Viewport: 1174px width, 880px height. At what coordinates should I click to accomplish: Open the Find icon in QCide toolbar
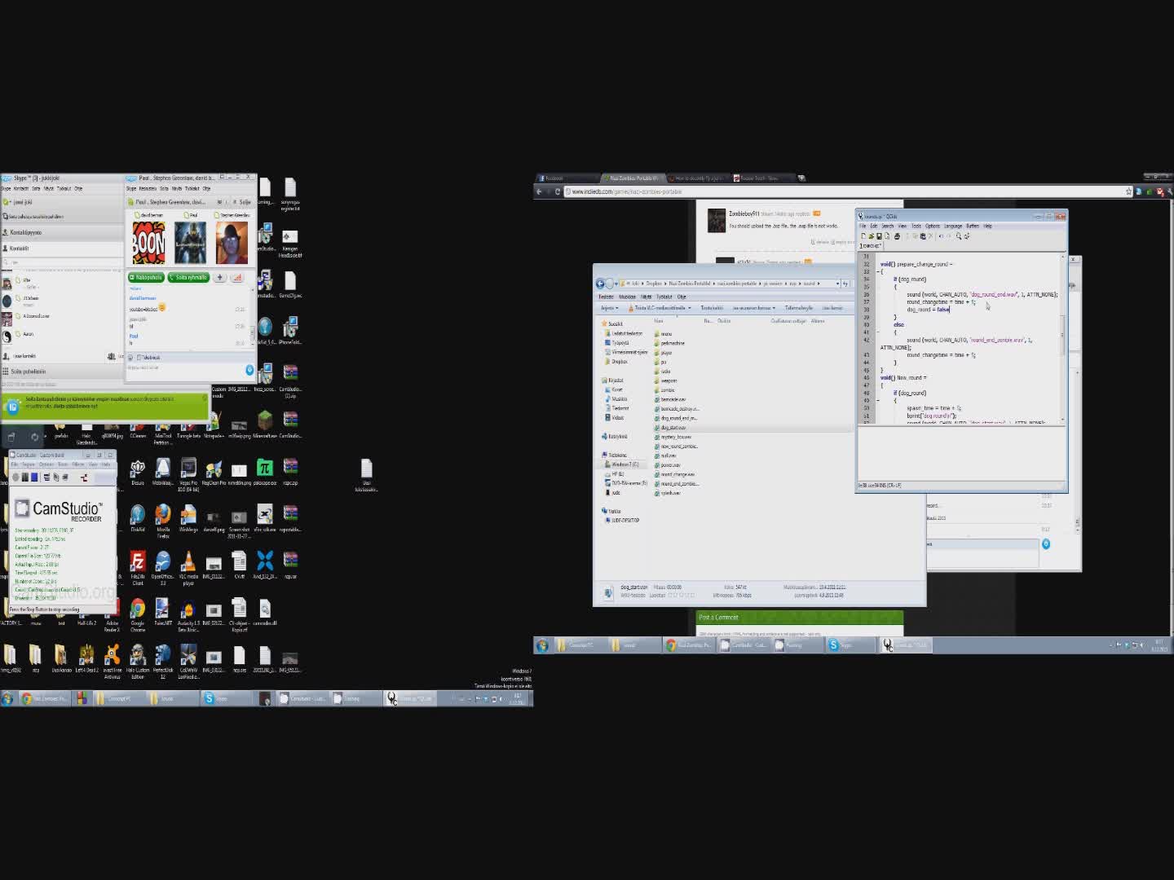[959, 236]
